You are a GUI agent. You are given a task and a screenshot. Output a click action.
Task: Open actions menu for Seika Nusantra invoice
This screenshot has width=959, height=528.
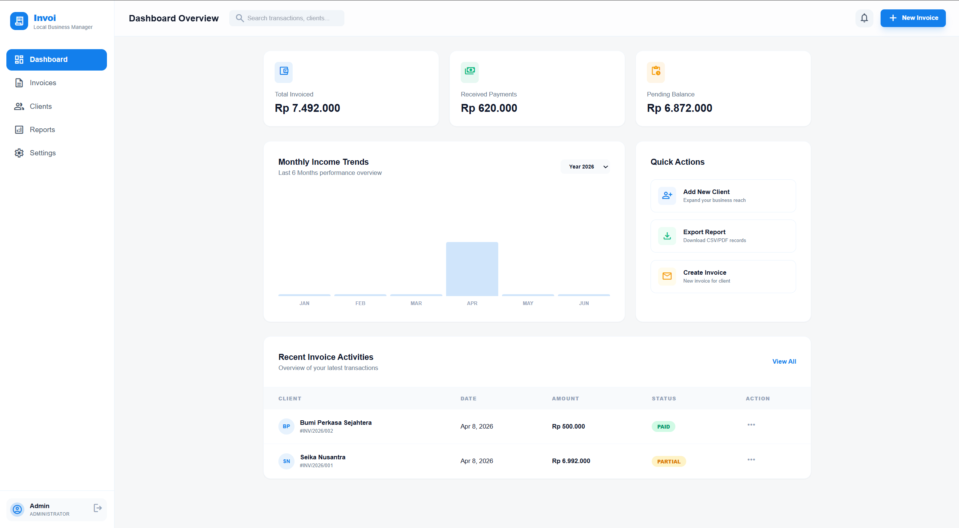[x=751, y=459]
